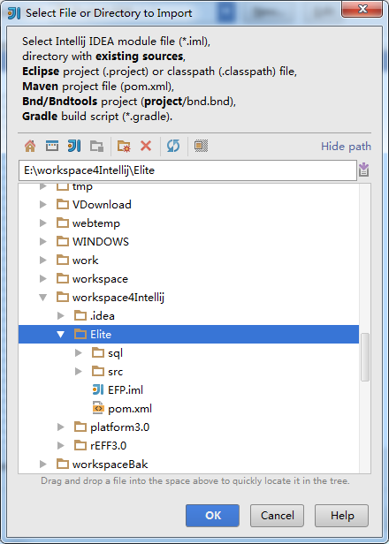Select the workspace folder icon
Screen dimensions: 389x544
click(63, 278)
